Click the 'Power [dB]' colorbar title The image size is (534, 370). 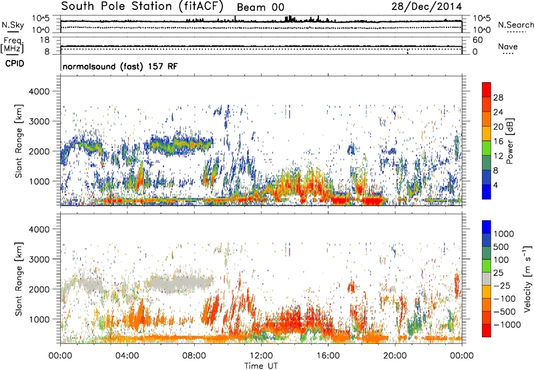point(509,141)
